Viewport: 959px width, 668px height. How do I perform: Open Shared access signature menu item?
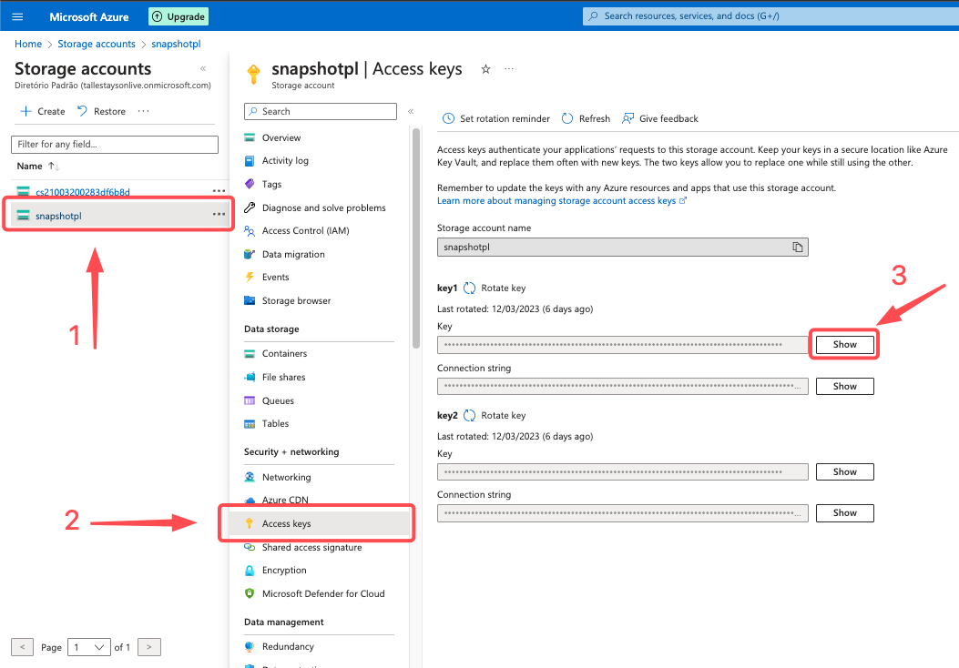(311, 548)
